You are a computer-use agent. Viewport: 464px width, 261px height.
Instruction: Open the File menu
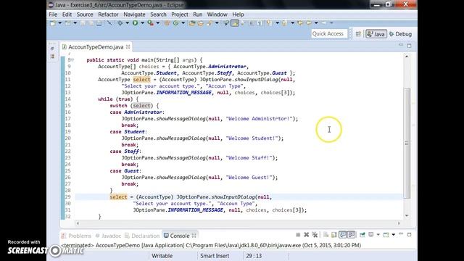[x=53, y=14]
